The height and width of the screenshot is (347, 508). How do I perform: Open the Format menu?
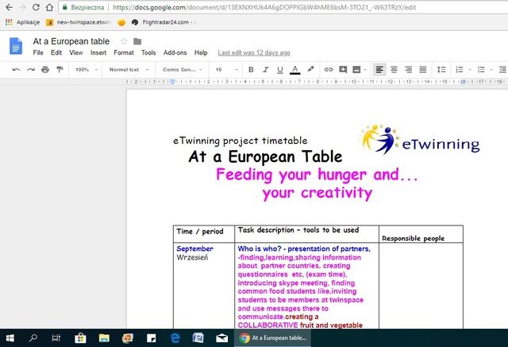click(x=124, y=52)
